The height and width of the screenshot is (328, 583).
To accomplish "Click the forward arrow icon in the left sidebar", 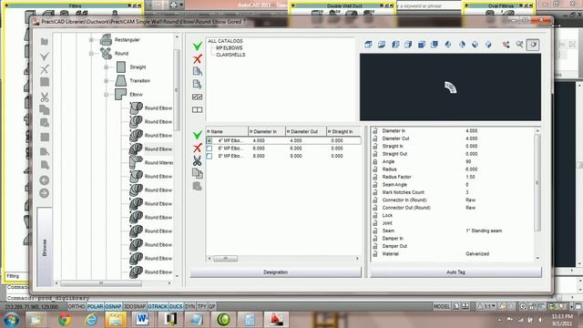I will (x=45, y=193).
